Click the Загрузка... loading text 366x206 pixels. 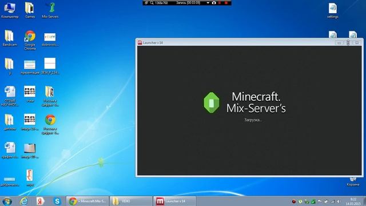point(253,120)
